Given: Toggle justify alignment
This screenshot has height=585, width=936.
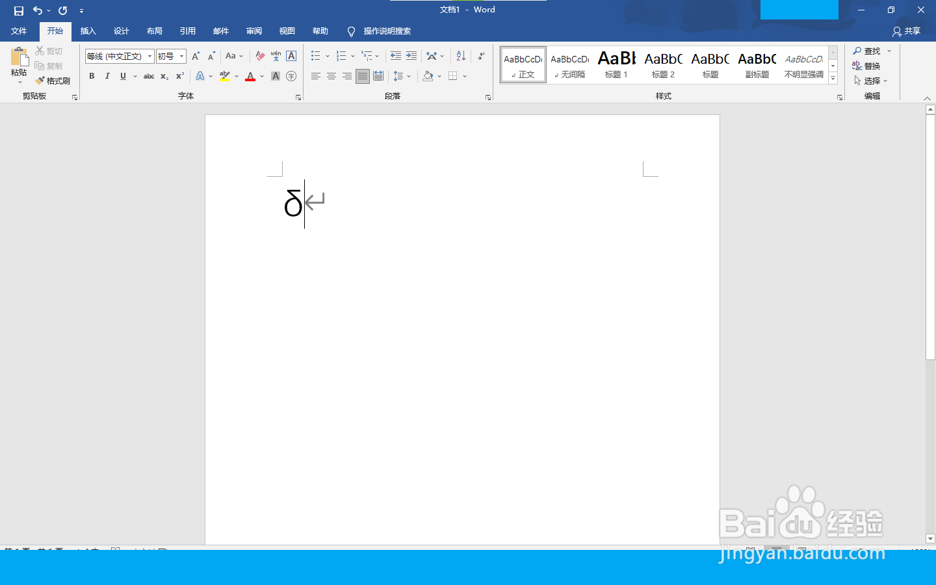Looking at the screenshot, I should [363, 76].
